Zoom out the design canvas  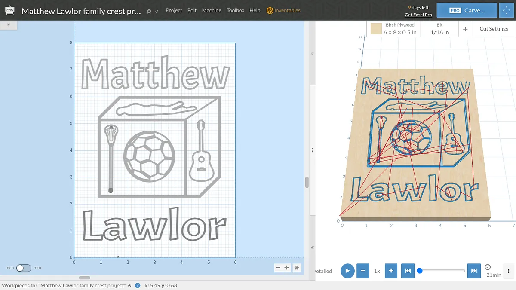tap(278, 268)
